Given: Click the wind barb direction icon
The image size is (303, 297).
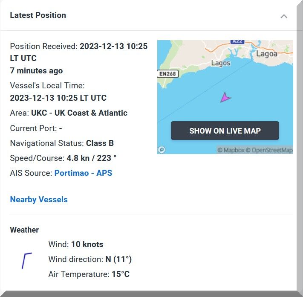Looking at the screenshot, I should (26, 261).
